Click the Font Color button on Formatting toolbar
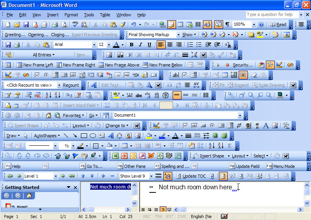The image size is (311, 220). coord(116,45)
